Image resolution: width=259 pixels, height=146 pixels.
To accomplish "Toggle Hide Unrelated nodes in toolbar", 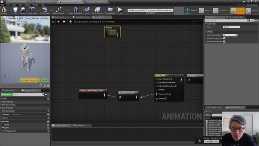I will coord(58,10).
